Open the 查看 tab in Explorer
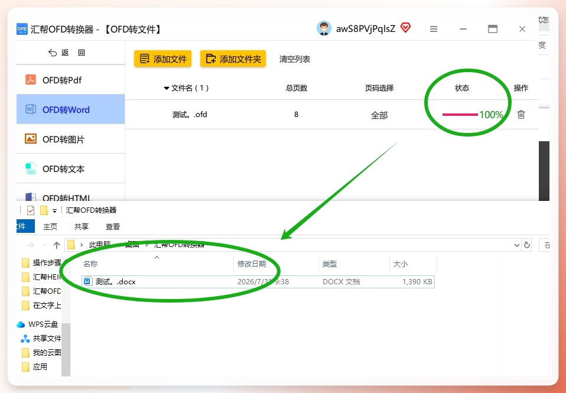This screenshot has height=393, width=566. click(x=113, y=226)
